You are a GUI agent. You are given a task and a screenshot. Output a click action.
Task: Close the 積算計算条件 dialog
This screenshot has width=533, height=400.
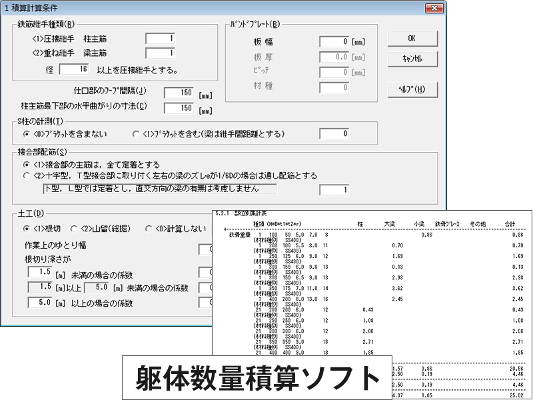point(436,8)
